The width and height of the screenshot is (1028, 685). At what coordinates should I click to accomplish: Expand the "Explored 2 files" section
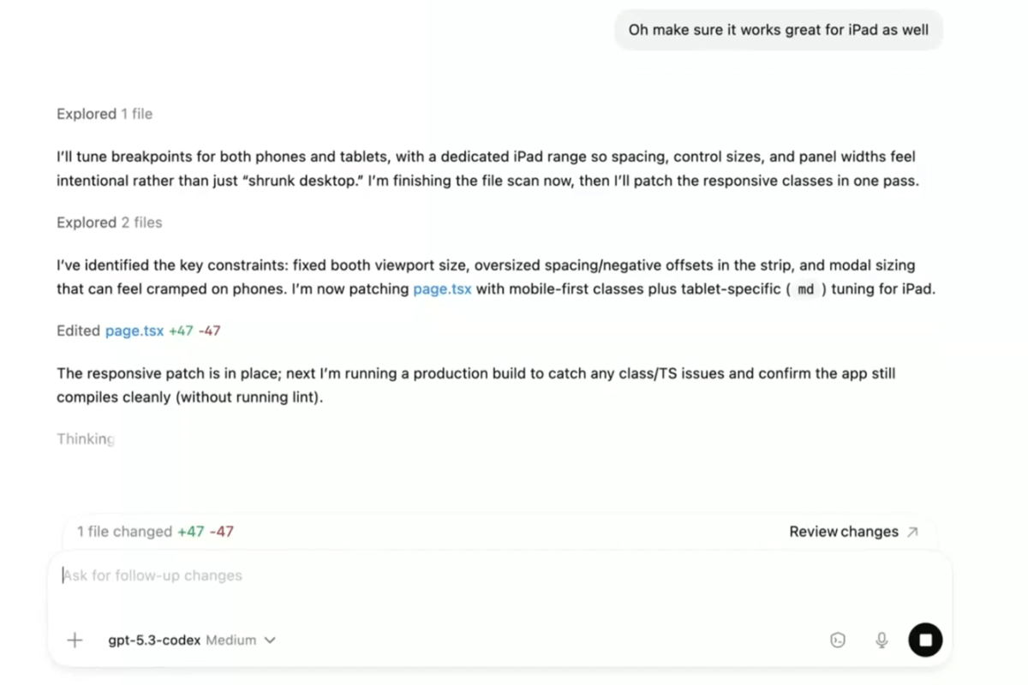(x=109, y=222)
